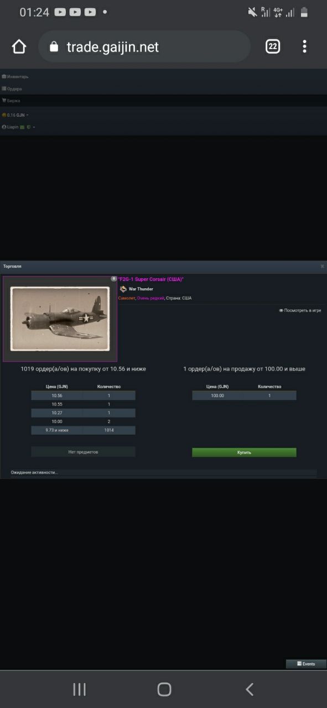Click the 1019 ордер(а/ов) на покупку heading
This screenshot has height=708, width=327.
tap(83, 369)
